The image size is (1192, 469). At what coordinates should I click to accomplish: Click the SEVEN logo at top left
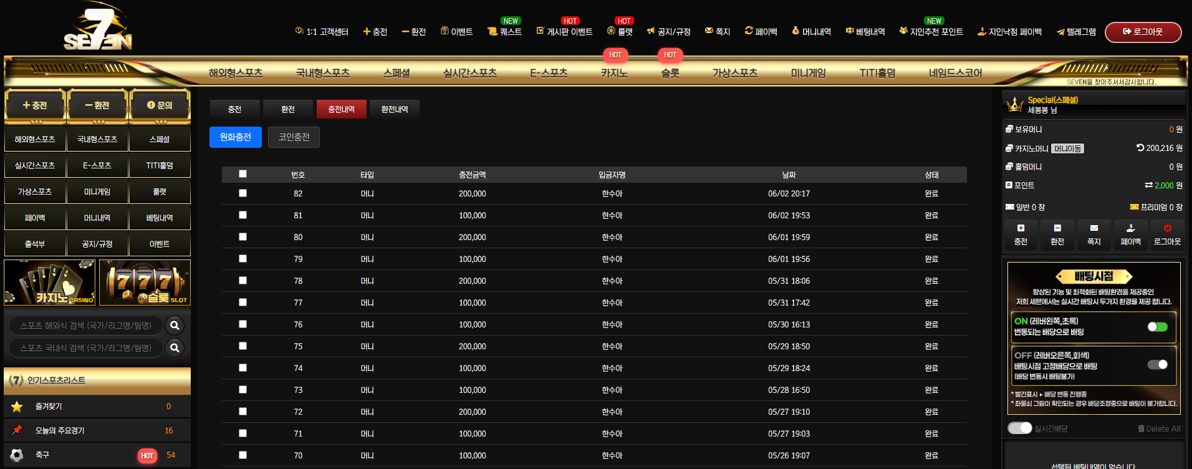pos(98,27)
